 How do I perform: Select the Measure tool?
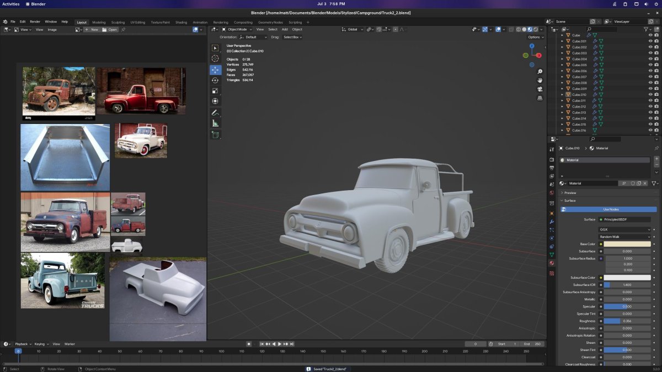[x=215, y=123]
